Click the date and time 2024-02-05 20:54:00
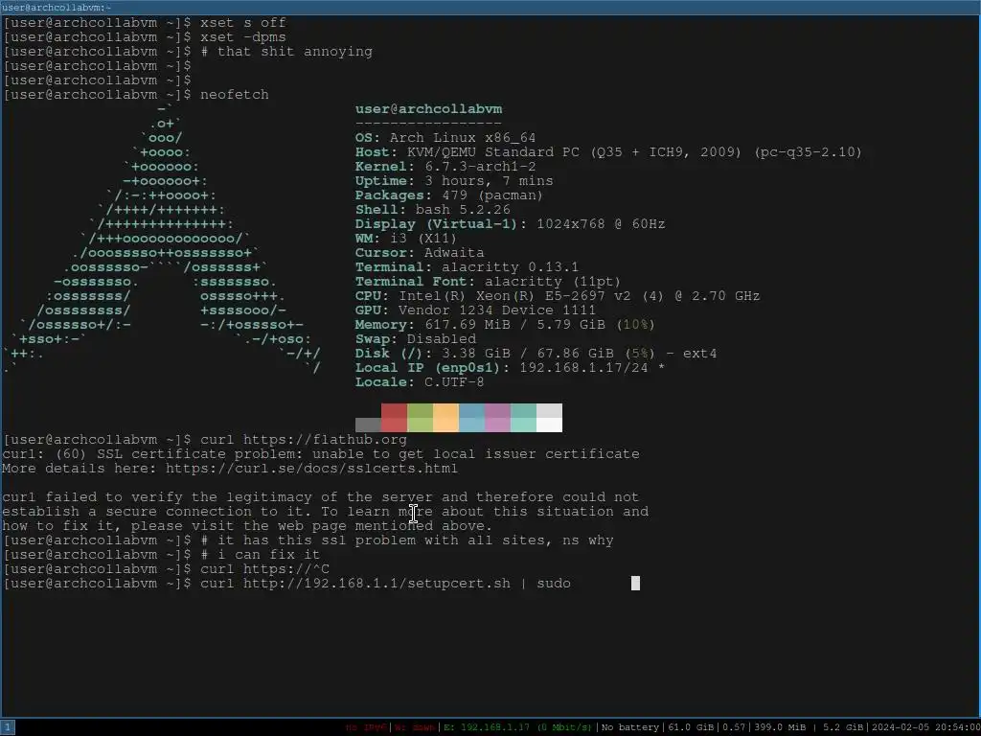The width and height of the screenshot is (981, 736). (x=925, y=727)
